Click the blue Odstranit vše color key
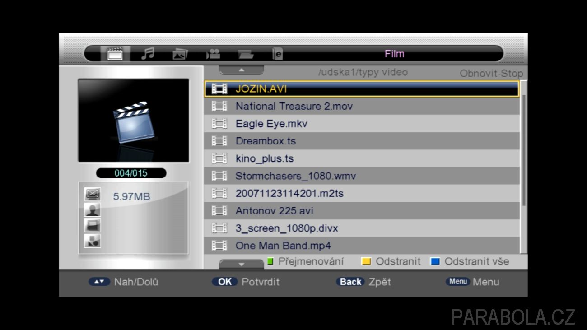587x330 pixels. point(435,261)
